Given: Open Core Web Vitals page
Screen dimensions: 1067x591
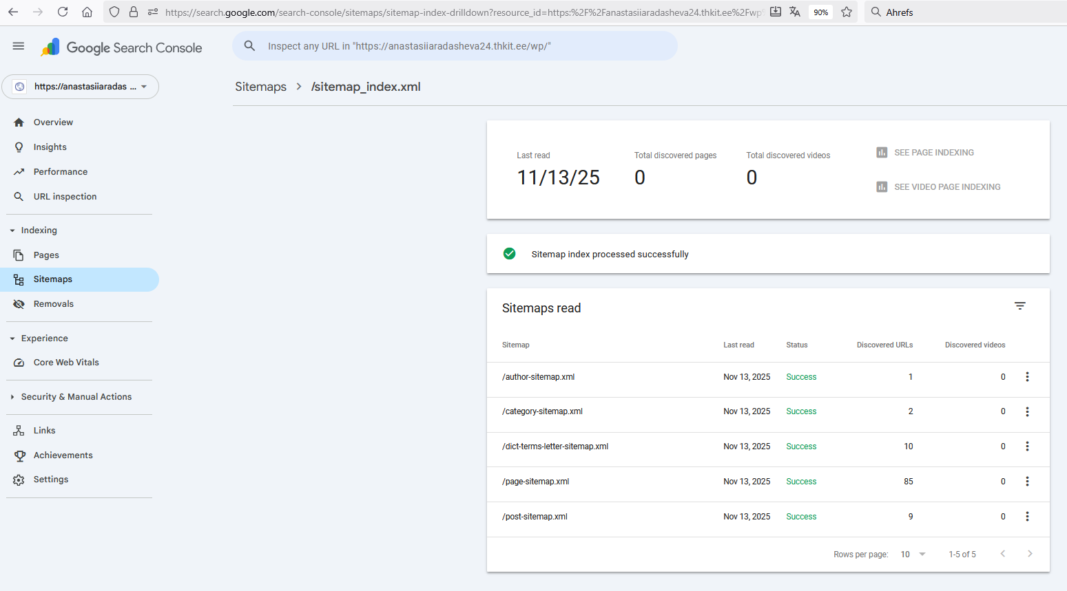Looking at the screenshot, I should coord(66,363).
